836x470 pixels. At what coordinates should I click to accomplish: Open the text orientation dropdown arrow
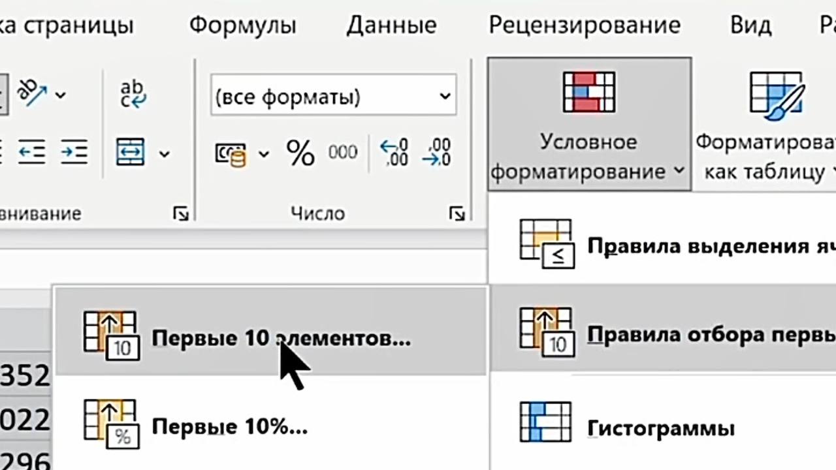pos(60,95)
